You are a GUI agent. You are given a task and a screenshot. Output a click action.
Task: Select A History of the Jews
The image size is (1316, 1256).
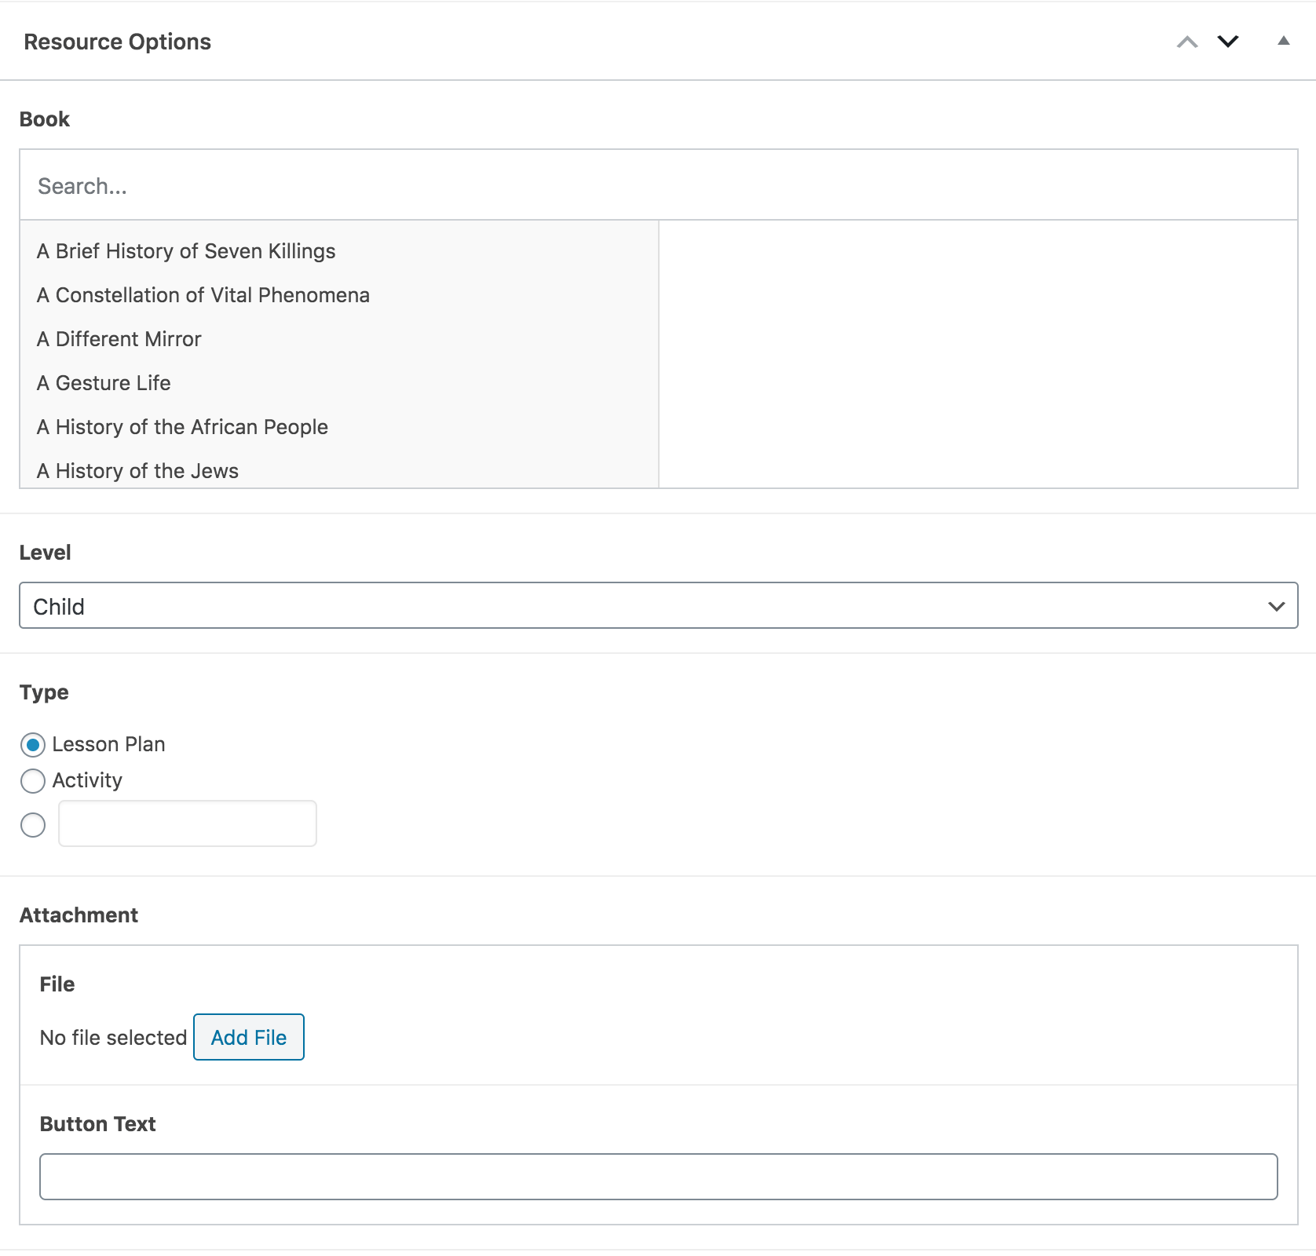137,471
